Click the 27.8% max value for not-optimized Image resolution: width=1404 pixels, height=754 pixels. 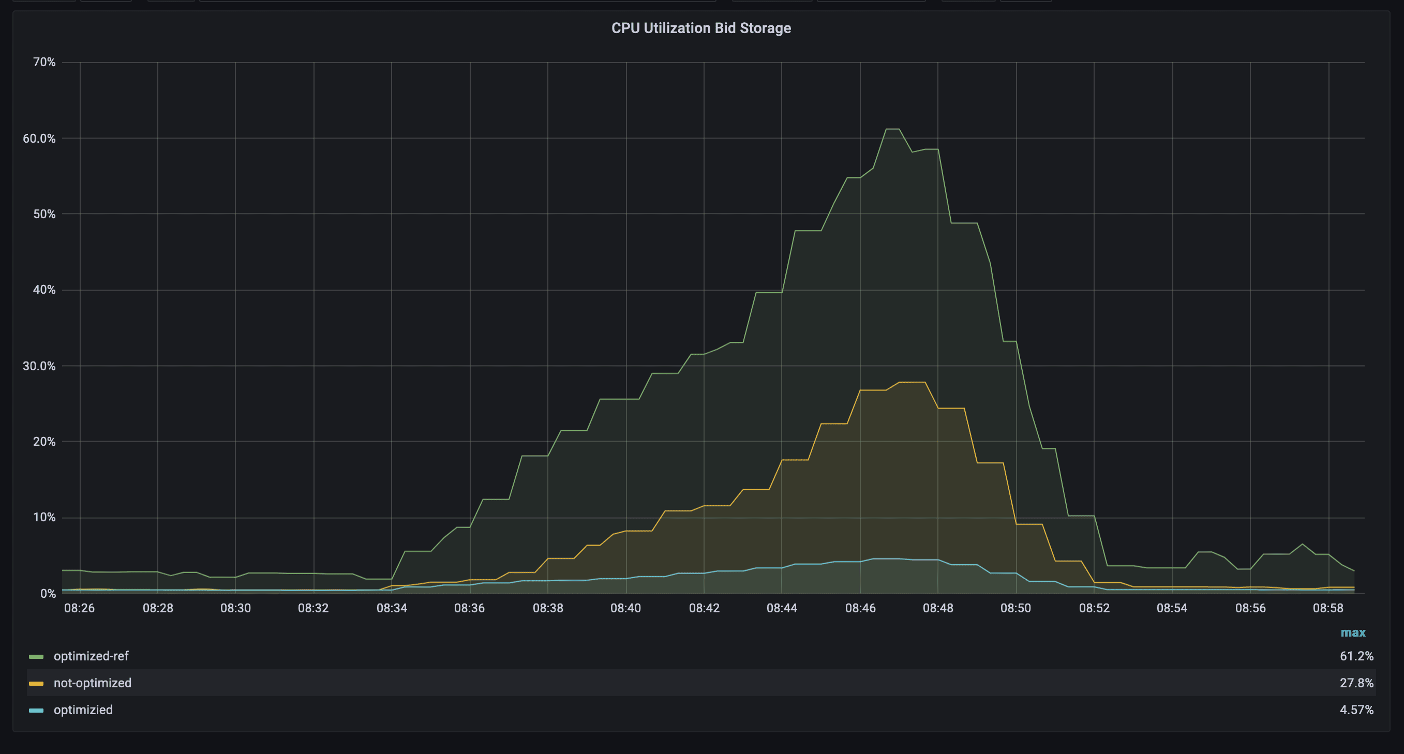pos(1356,683)
